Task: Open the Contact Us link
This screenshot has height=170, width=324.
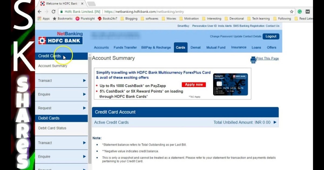Action: pos(272,26)
